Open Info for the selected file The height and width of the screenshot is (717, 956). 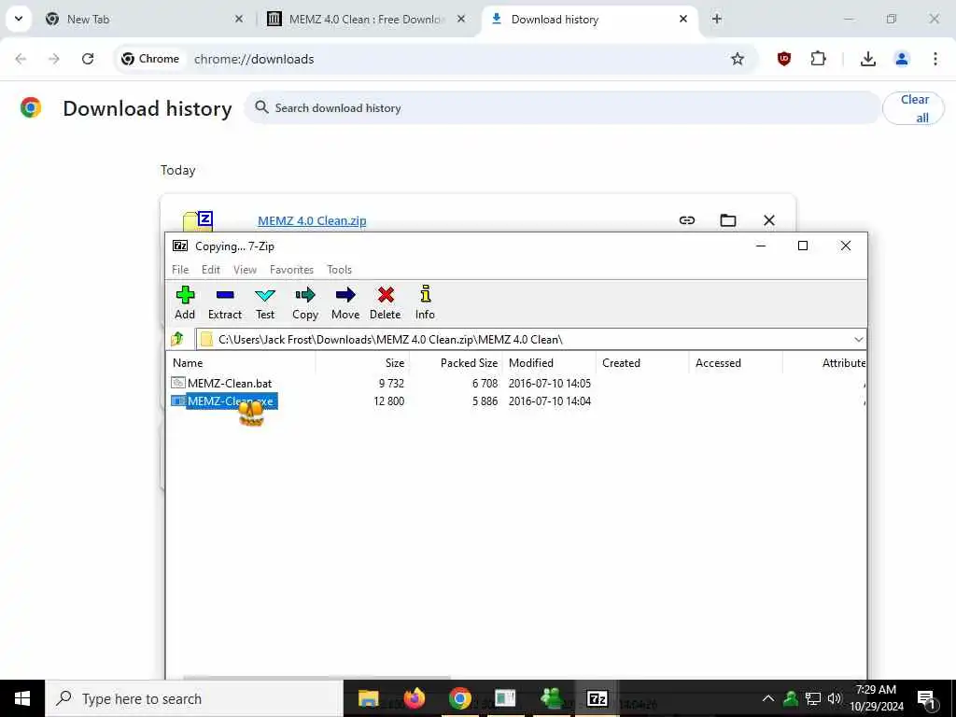point(425,302)
